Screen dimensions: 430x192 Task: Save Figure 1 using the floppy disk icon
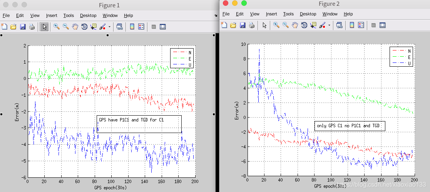22,26
